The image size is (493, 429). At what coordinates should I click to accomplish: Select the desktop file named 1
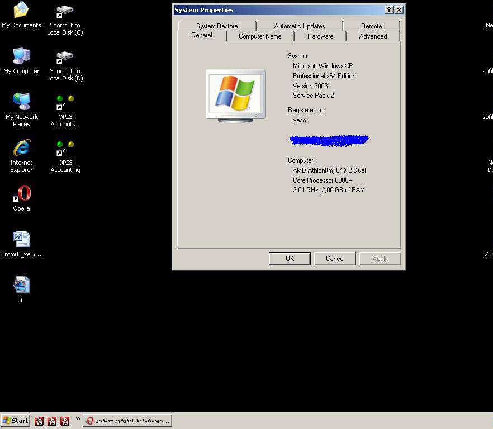(x=21, y=289)
